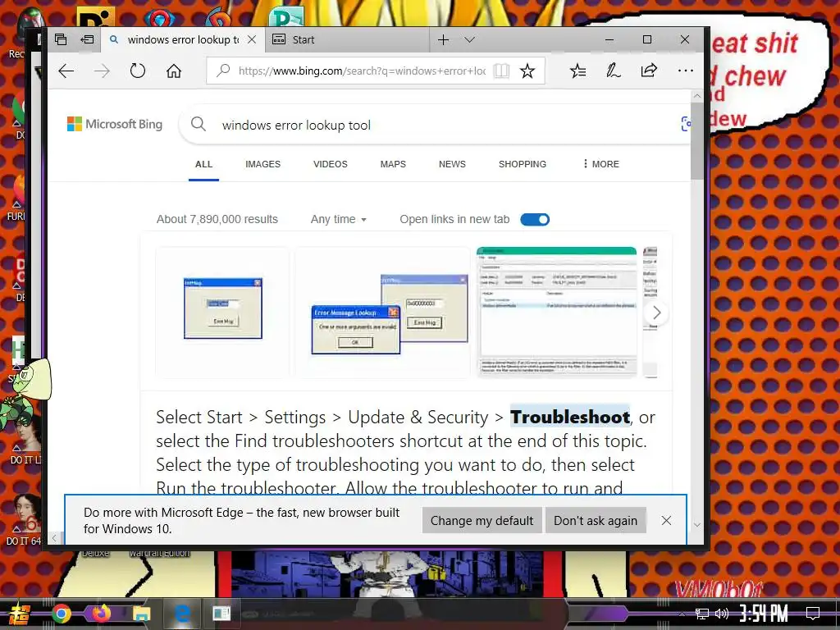The height and width of the screenshot is (630, 840).
Task: Select the 'About 7,890,000 results' text
Action: coord(217,219)
